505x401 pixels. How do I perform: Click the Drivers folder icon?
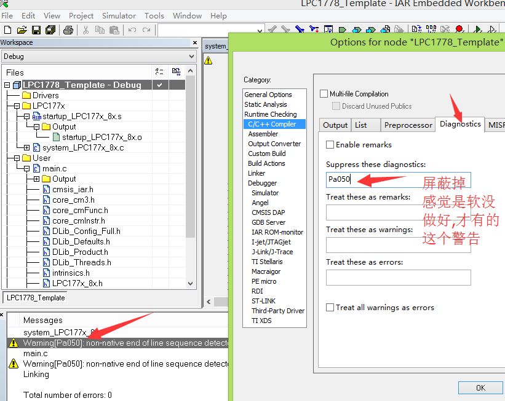coord(26,96)
